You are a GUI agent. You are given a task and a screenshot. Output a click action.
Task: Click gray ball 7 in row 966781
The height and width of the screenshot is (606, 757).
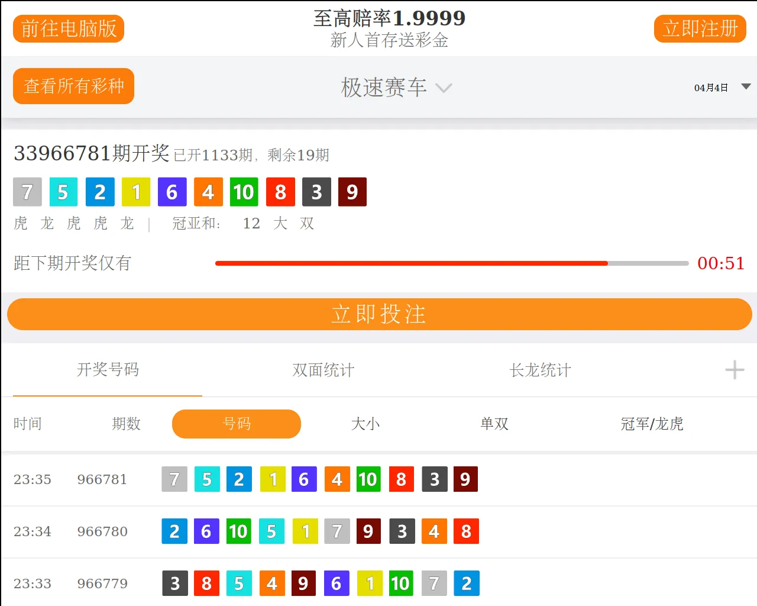(x=174, y=479)
